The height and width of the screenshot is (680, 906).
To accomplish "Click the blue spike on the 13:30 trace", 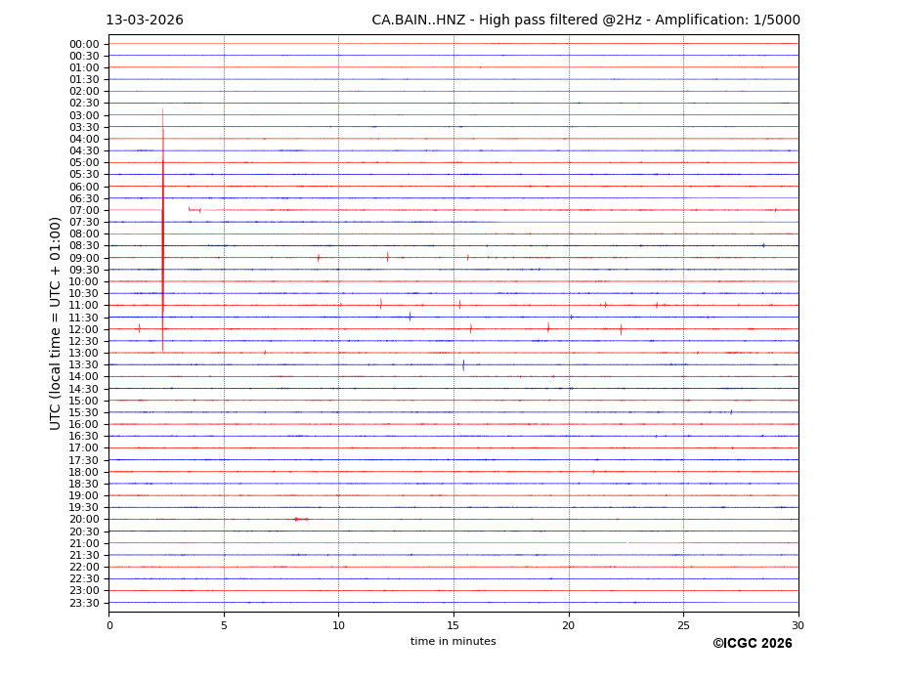I will [x=463, y=364].
